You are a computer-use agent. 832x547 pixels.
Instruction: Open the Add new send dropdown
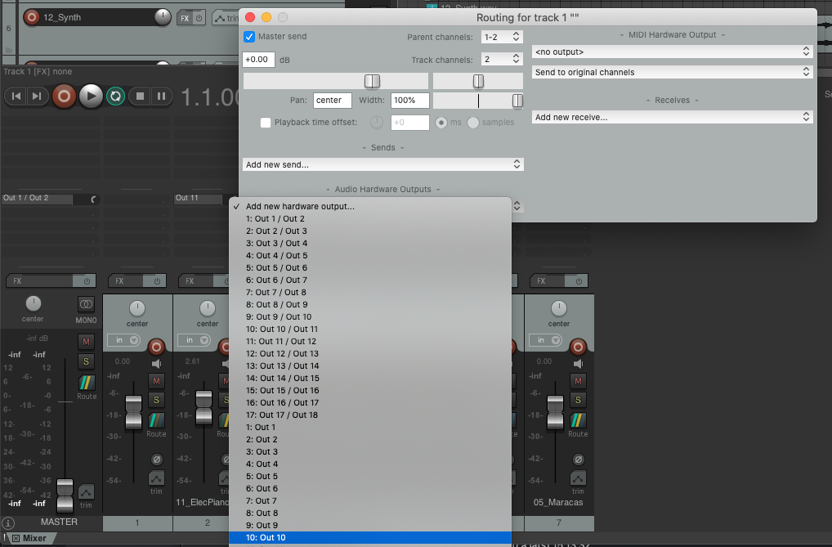click(x=382, y=164)
